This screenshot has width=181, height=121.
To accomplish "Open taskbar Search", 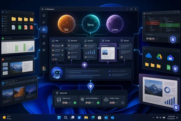I will (x=66, y=118).
